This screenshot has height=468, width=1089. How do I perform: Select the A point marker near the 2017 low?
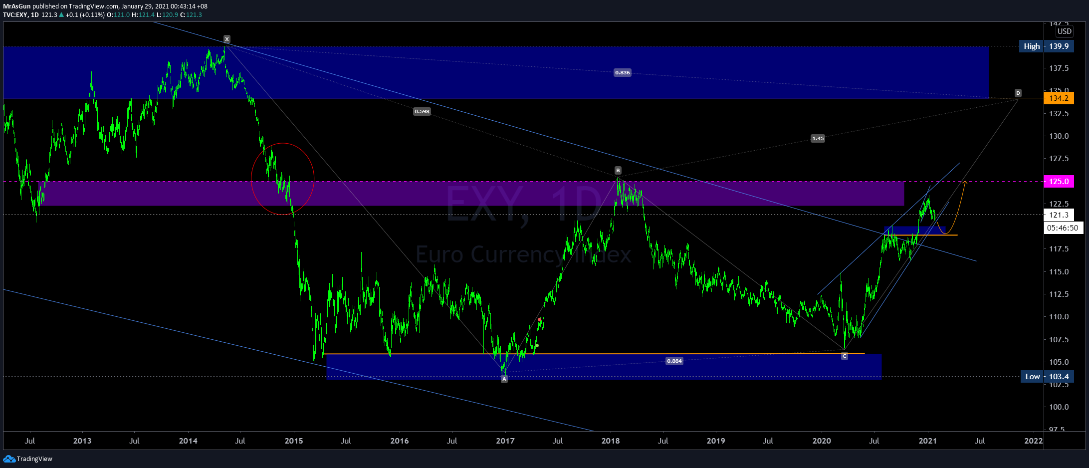click(504, 379)
